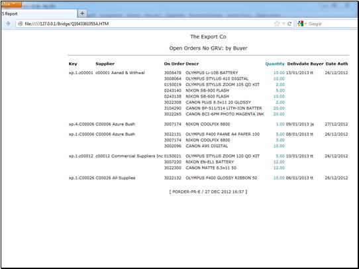This screenshot has height=269, width=359.
Task: Select key xp.4.C00006
Action: 81,125
